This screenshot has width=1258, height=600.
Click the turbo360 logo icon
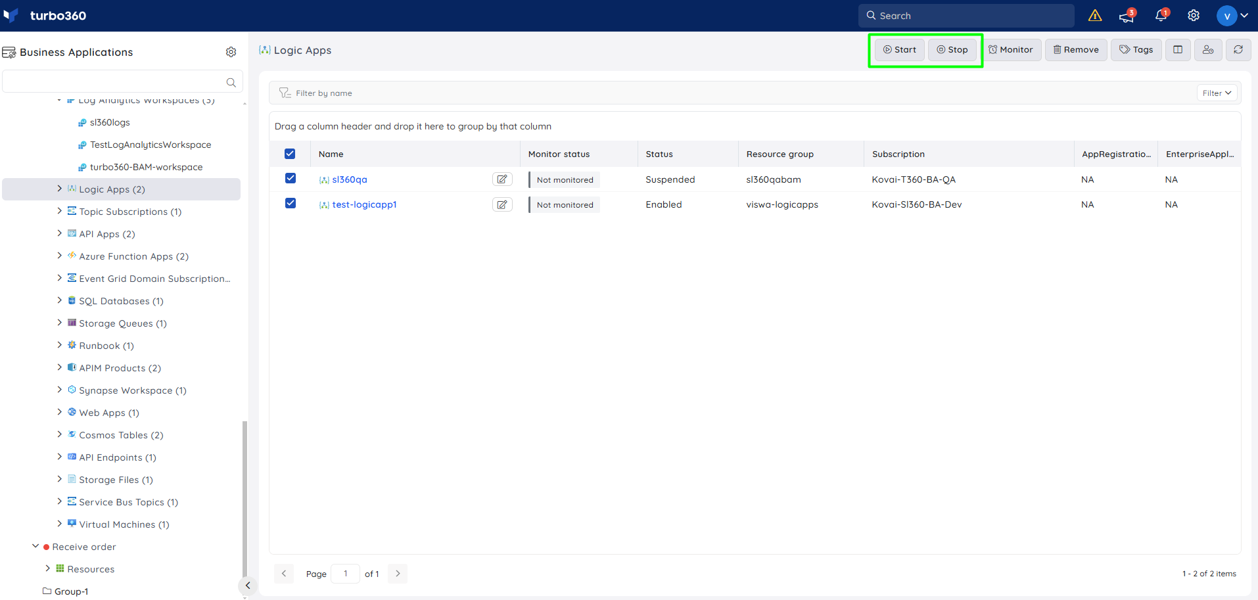point(11,15)
